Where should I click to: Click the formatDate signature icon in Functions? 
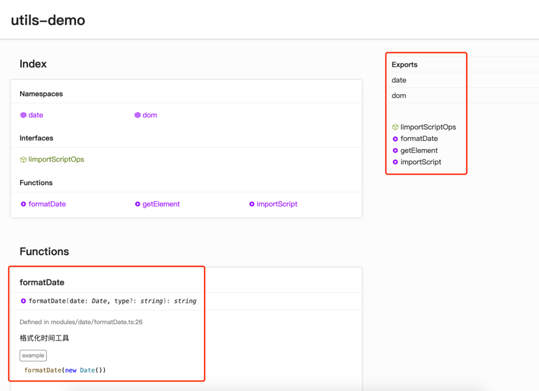(x=23, y=301)
